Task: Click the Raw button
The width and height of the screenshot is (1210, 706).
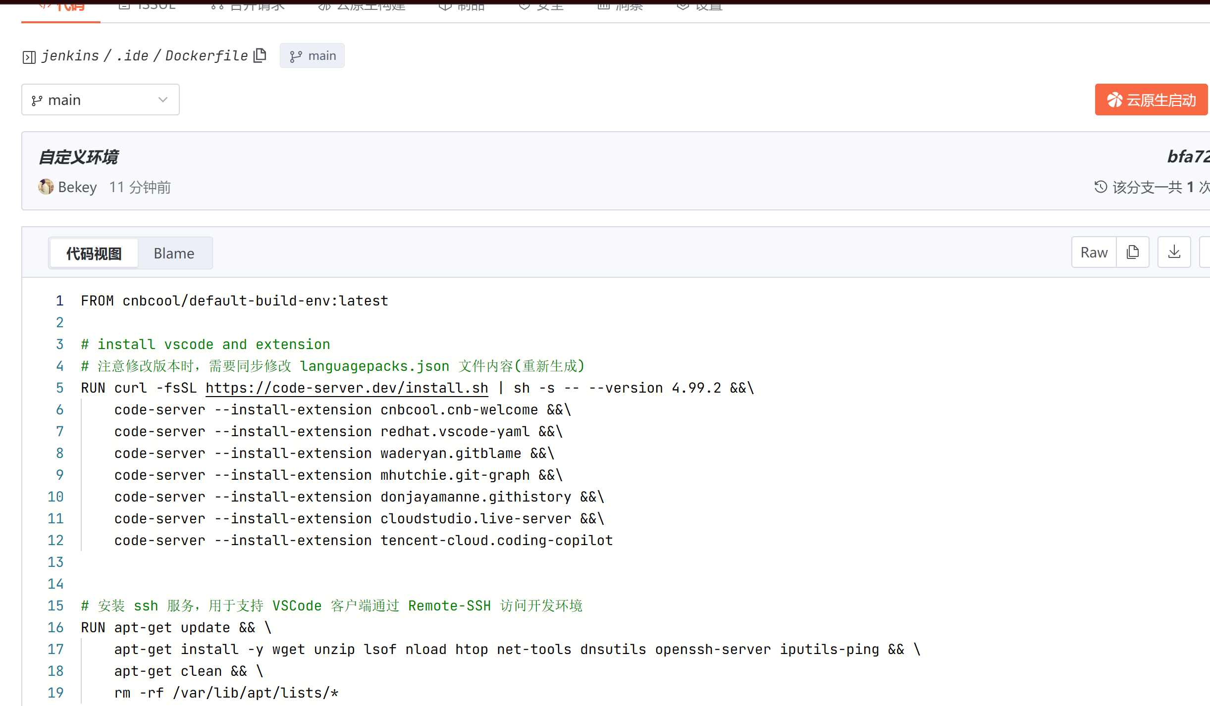Action: click(x=1094, y=252)
